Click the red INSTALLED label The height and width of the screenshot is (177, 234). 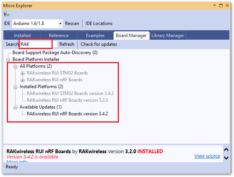150,151
